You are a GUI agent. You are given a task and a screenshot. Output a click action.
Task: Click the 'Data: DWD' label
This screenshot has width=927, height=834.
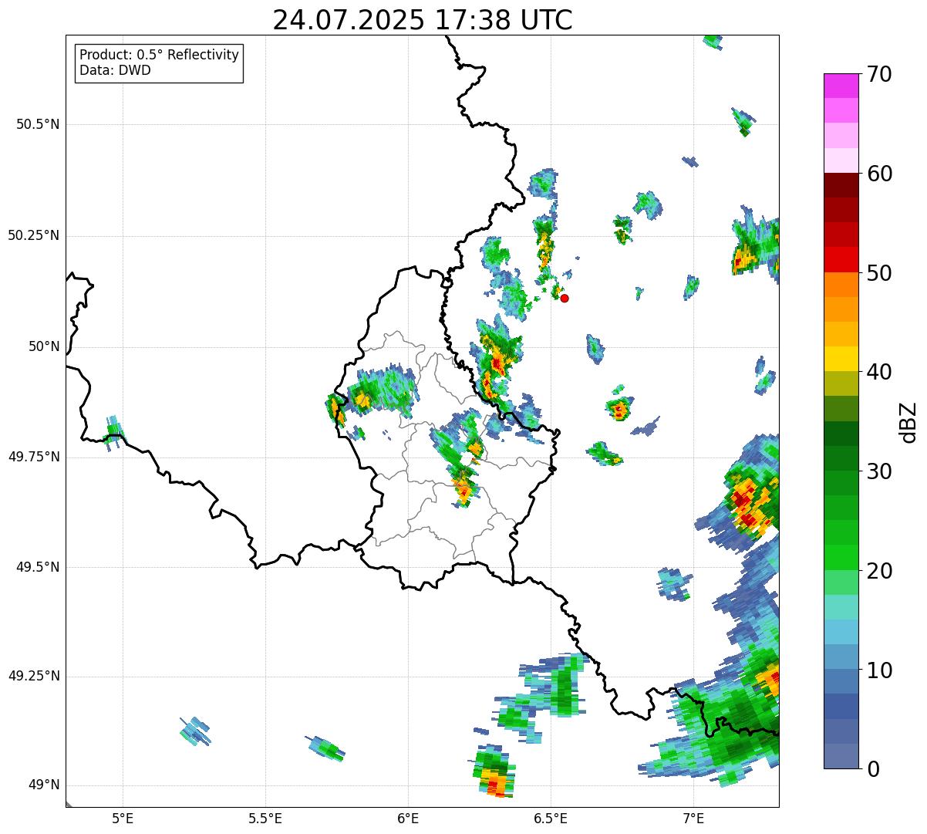point(115,70)
